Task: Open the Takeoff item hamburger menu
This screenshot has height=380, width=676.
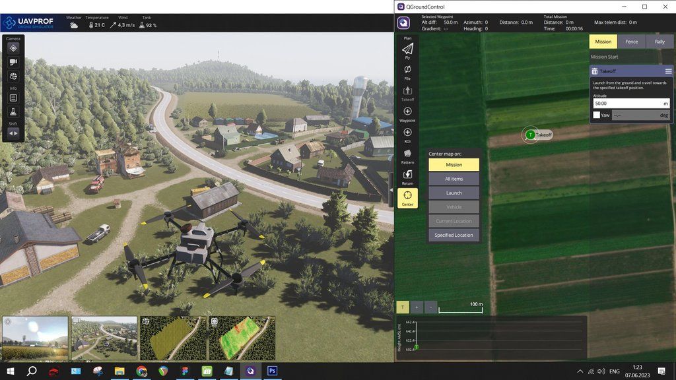Action: click(x=668, y=71)
